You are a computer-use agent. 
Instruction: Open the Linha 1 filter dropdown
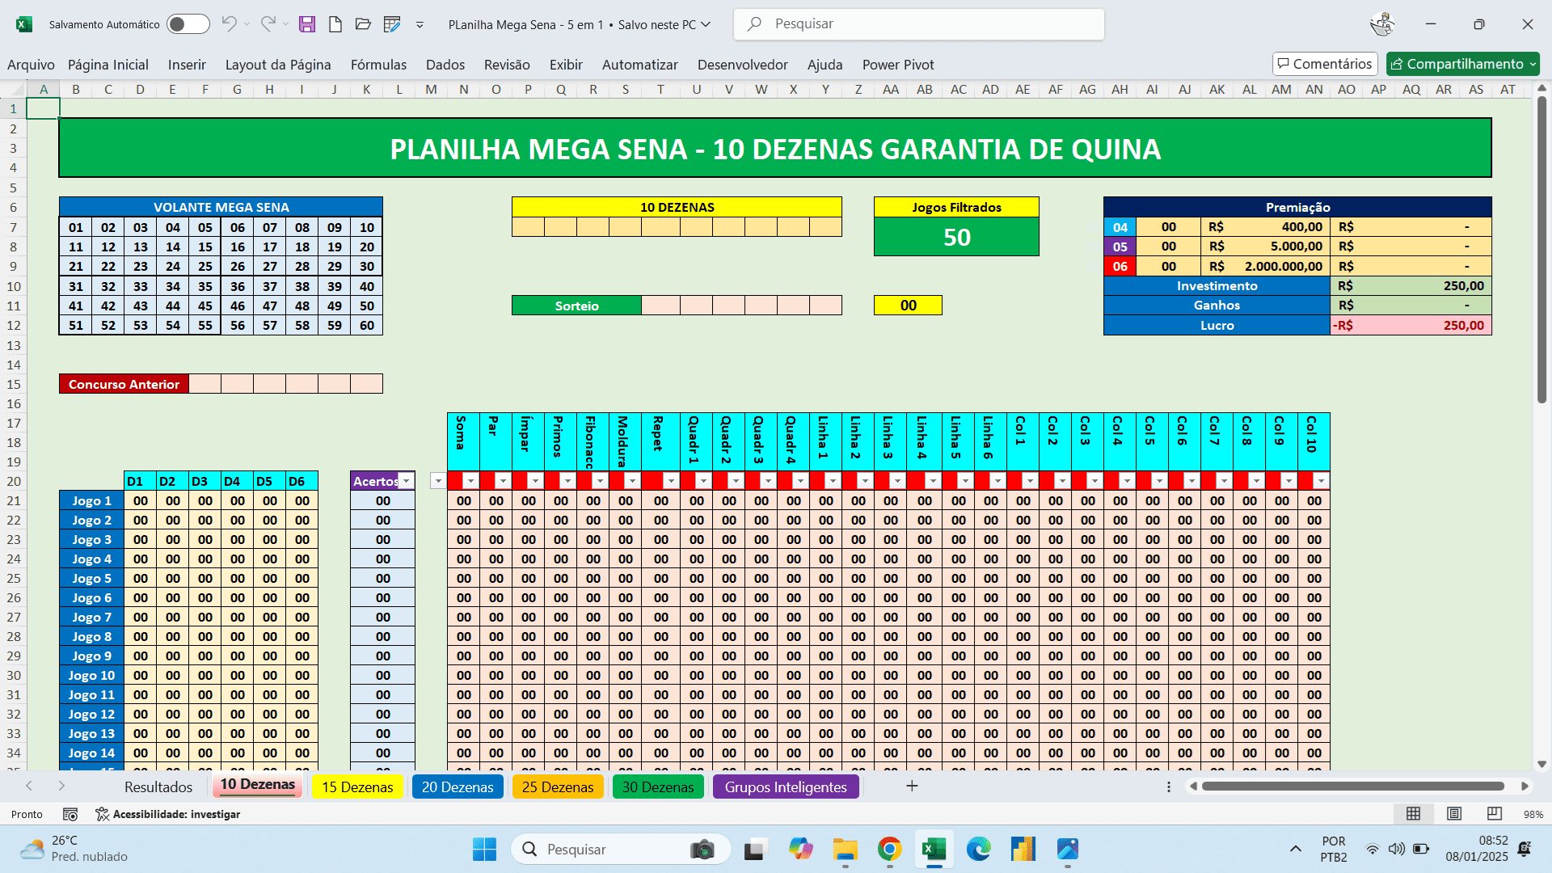(x=833, y=481)
